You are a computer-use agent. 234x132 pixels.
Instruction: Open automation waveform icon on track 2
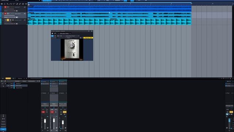coord(25,14)
